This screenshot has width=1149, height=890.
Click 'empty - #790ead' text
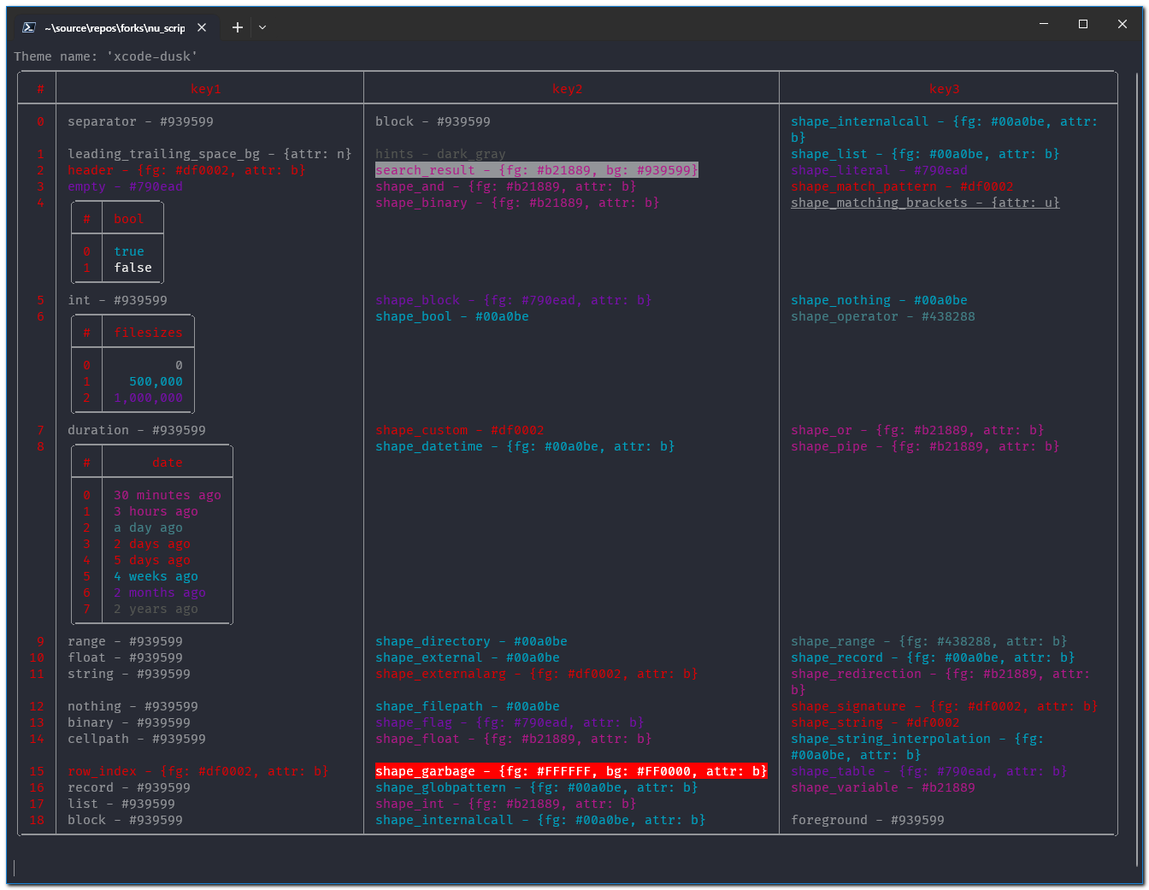click(125, 186)
